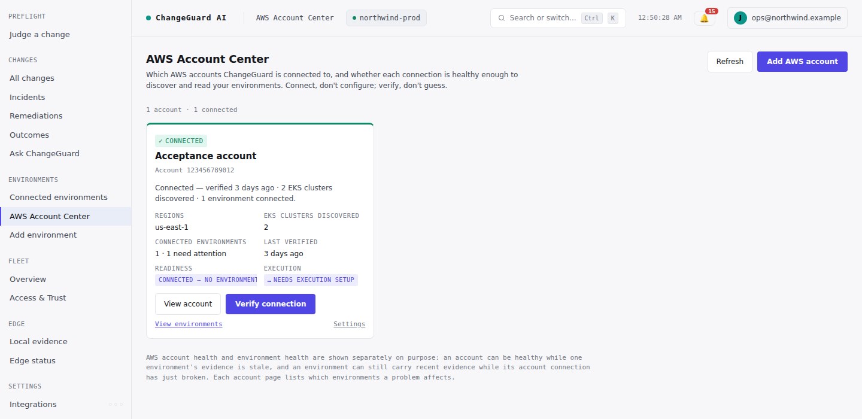This screenshot has width=862, height=419.
Task: Open Add environment page
Action: pos(66,235)
